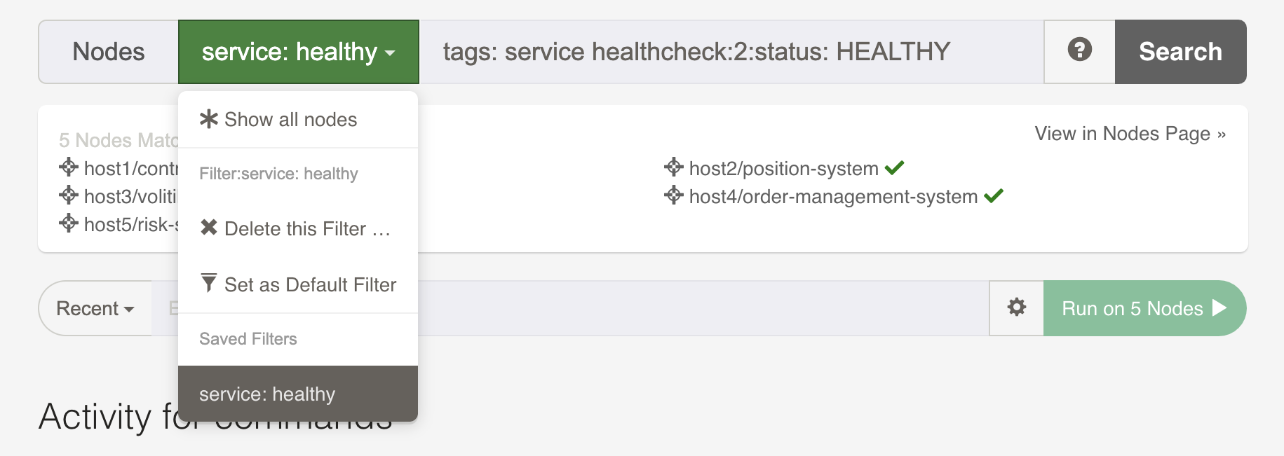Select the host5 node crosshair icon
The width and height of the screenshot is (1284, 456).
click(69, 223)
